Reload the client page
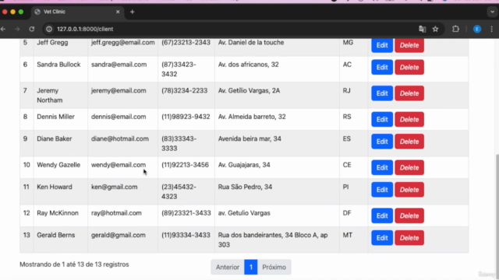 (x=31, y=30)
